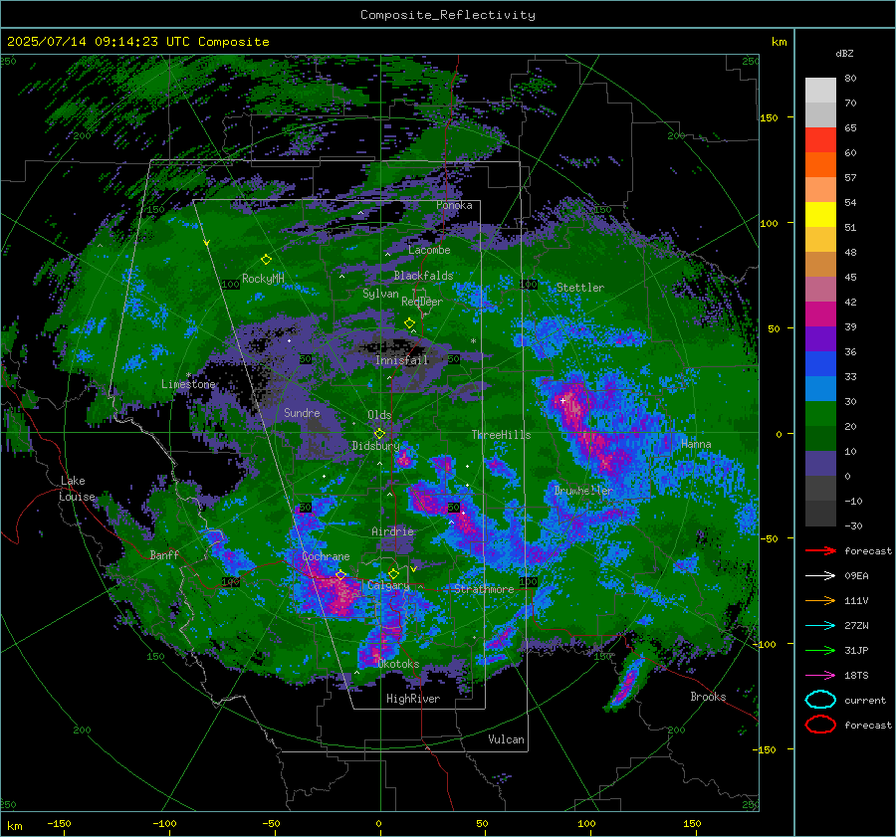Click the -150 tick on bottom axis
Screen dimensions: 896x837
(x=59, y=823)
